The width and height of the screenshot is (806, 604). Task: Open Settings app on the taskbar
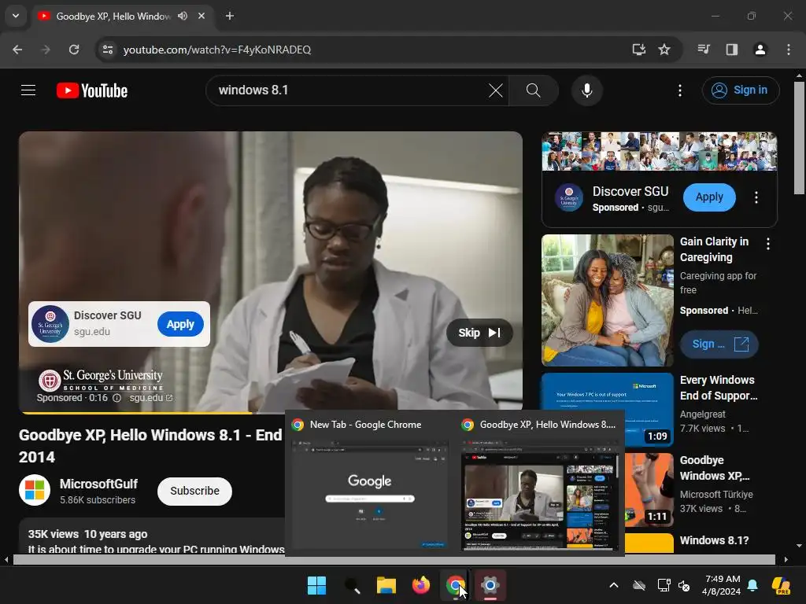pos(490,585)
